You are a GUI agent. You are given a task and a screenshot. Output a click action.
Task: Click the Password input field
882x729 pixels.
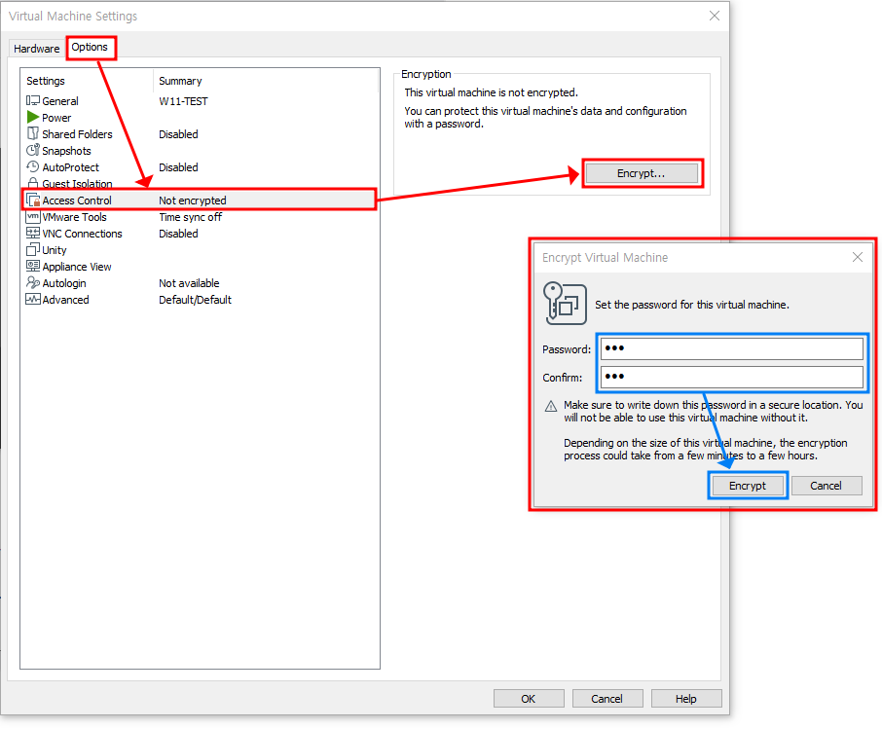coord(731,348)
